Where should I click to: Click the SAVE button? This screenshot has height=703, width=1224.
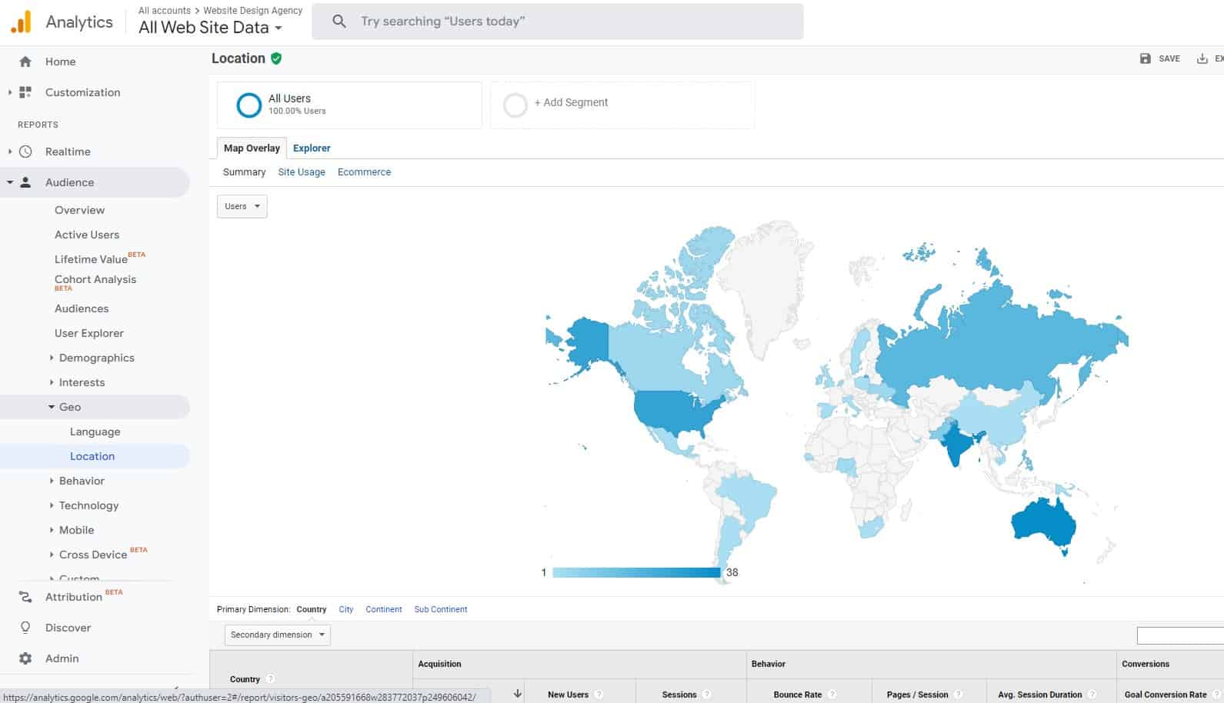[1160, 58]
